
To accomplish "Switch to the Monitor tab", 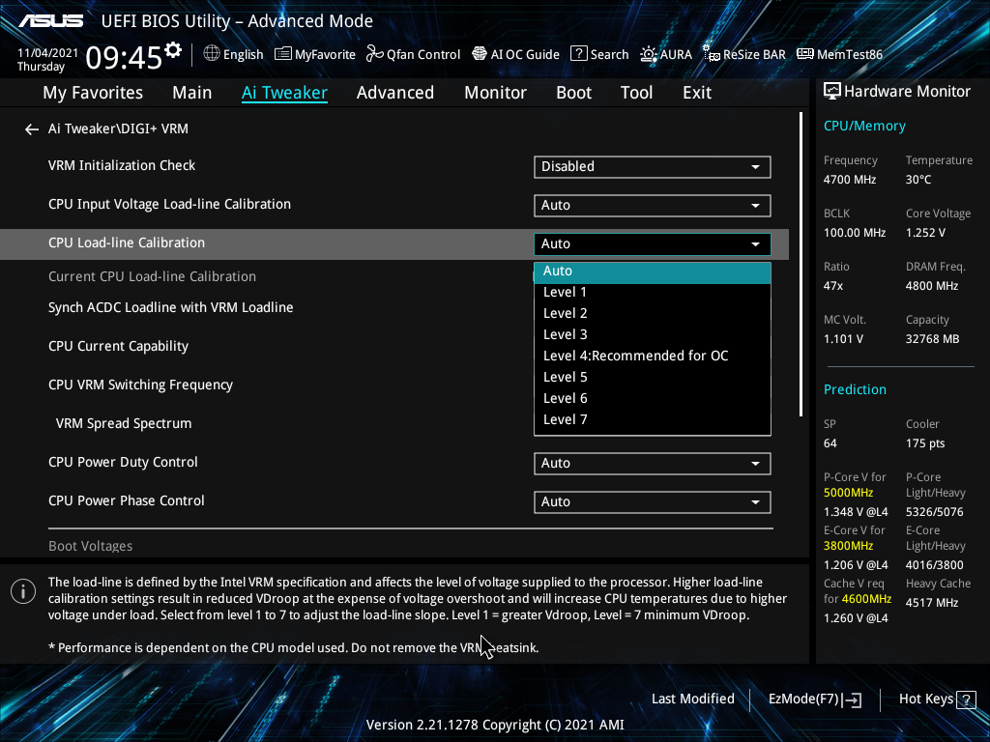I will pyautogui.click(x=495, y=93).
